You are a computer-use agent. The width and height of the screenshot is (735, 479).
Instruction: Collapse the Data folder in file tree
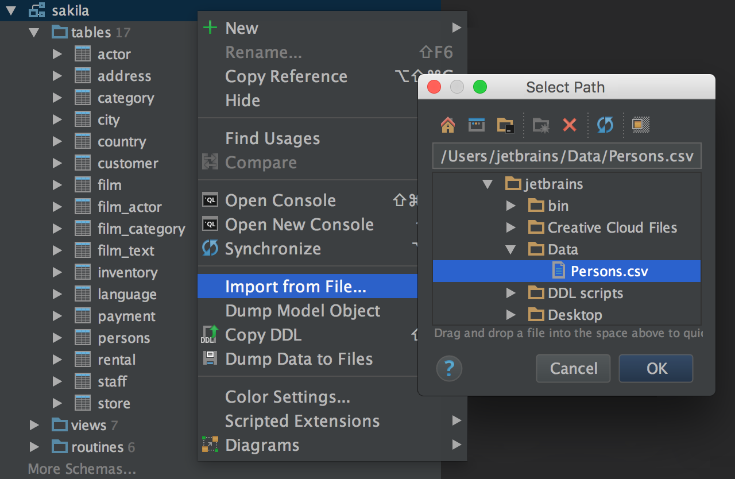510,249
